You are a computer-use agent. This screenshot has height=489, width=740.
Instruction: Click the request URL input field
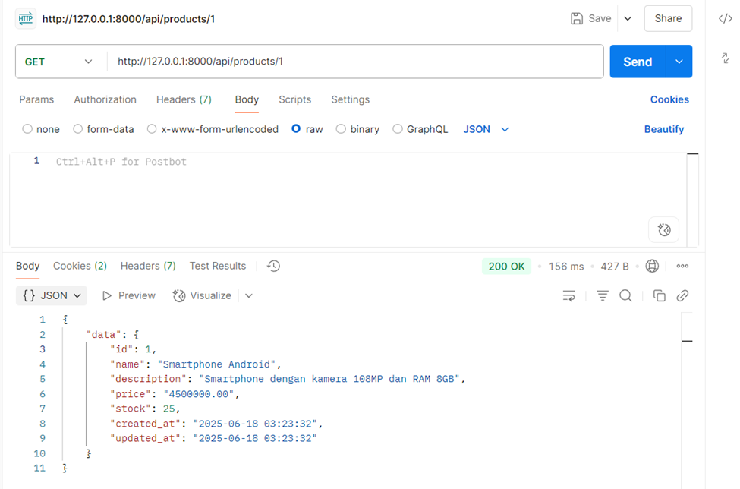point(354,62)
